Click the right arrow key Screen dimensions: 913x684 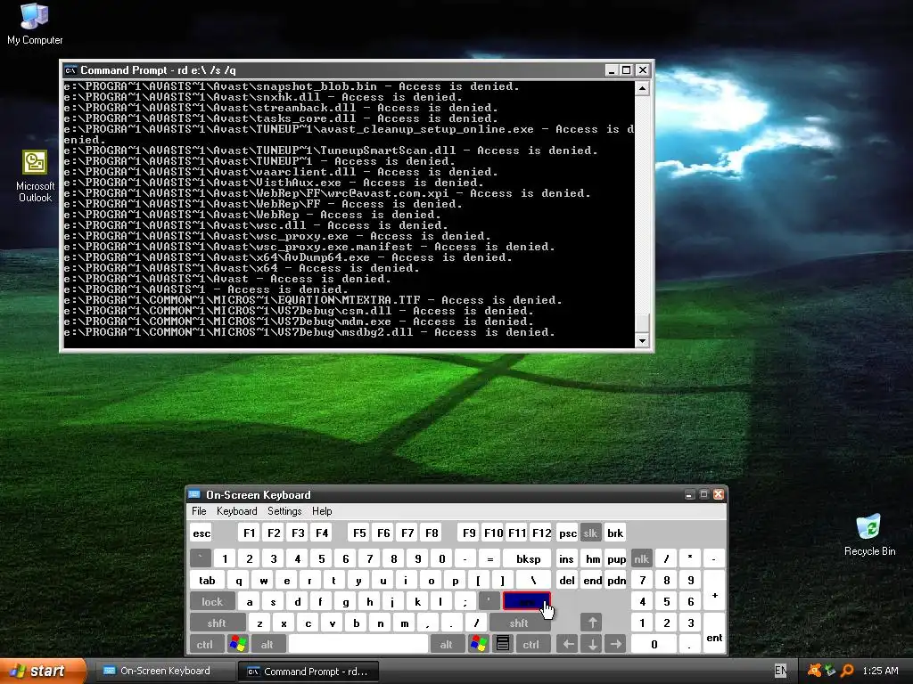pos(616,644)
